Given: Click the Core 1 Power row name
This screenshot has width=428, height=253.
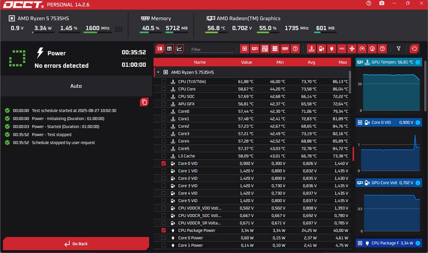Looking at the screenshot, I should click(190, 245).
